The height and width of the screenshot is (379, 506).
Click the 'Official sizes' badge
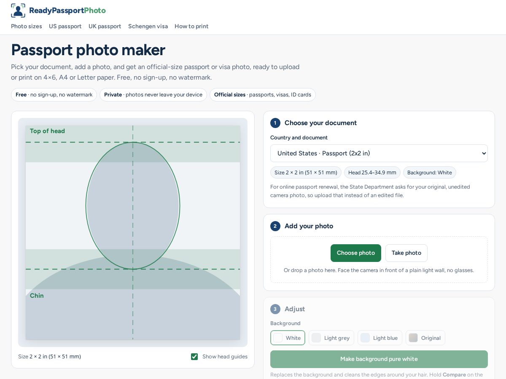click(263, 95)
